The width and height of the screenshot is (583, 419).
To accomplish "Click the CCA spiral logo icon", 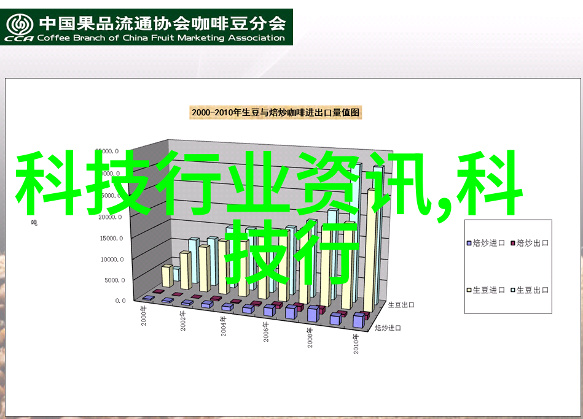I will [19, 25].
